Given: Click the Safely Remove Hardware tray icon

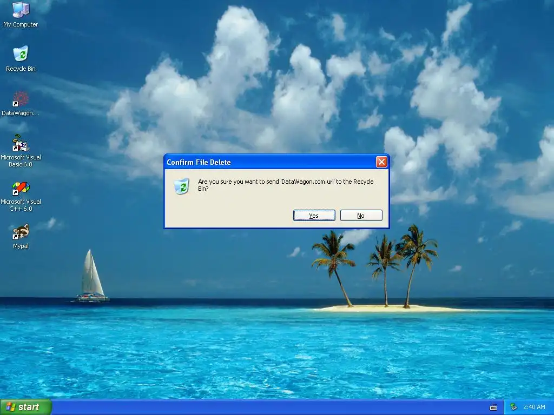Looking at the screenshot, I should (x=513, y=407).
